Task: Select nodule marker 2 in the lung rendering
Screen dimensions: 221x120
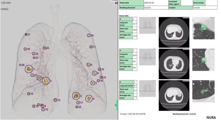Action: click(x=76, y=96)
